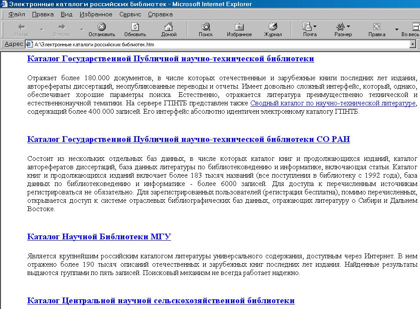
Task: Open the Сервис menu
Action: coord(130,14)
